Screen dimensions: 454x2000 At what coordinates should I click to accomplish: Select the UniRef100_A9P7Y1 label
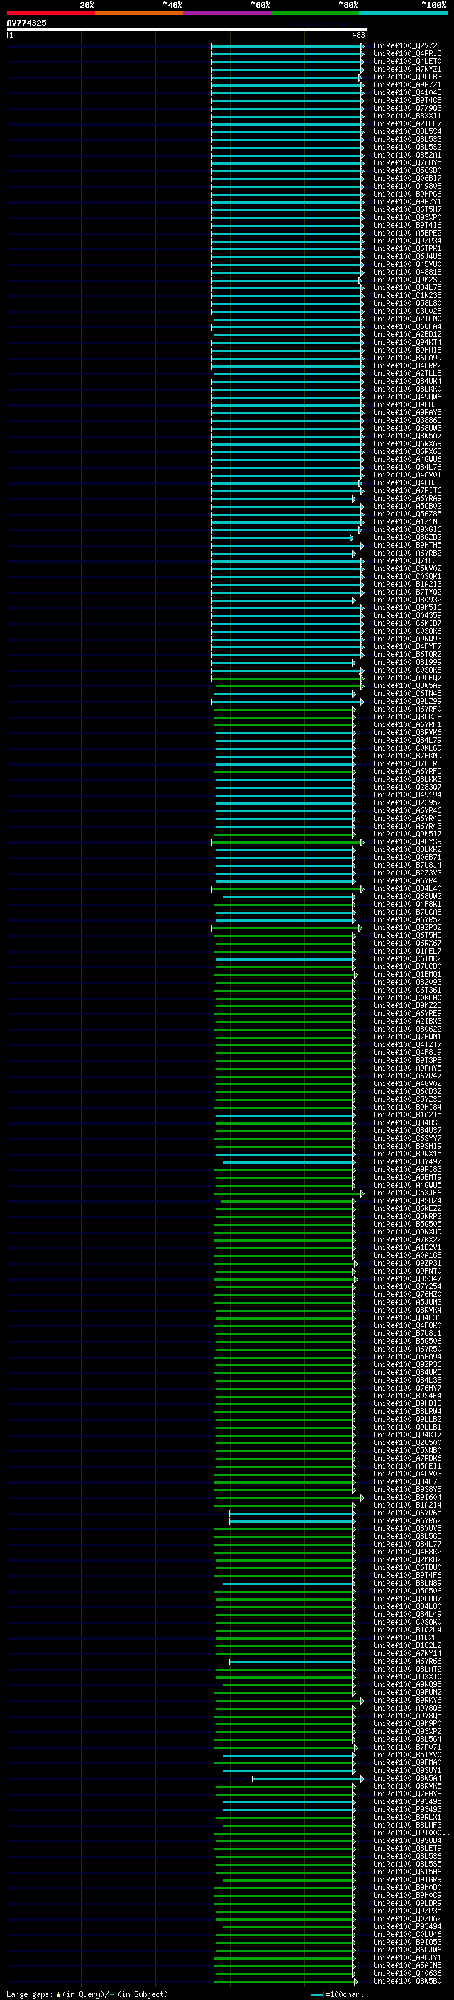407,202
